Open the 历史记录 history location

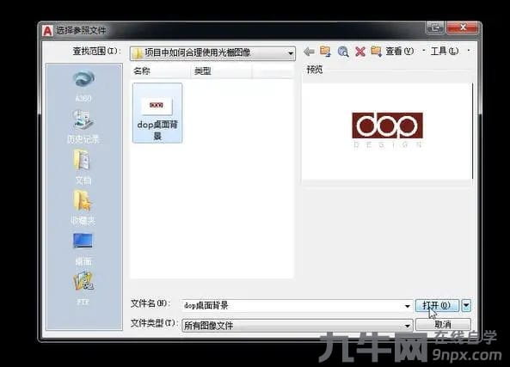tap(83, 127)
